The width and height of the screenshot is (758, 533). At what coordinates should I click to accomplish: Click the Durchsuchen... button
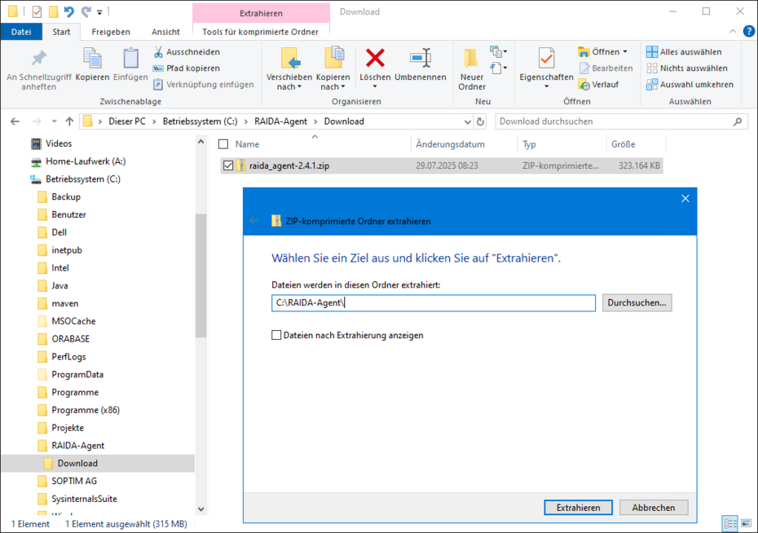point(637,303)
